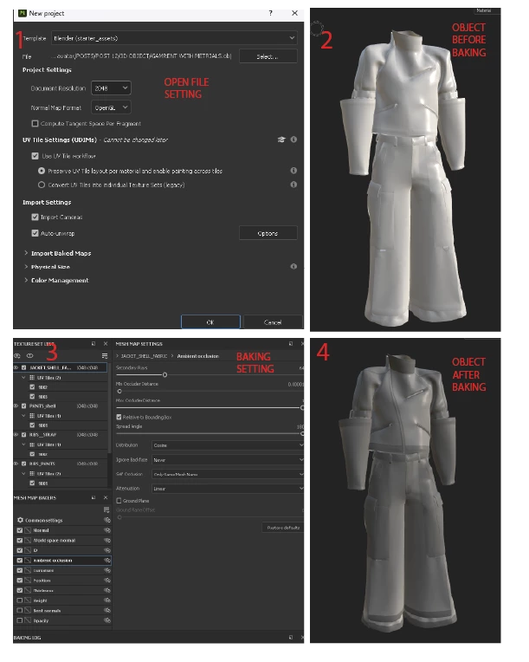Open UV Tile Settings learning (graduation cap) icon
Viewport: 529px width, 662px height.
[x=281, y=140]
